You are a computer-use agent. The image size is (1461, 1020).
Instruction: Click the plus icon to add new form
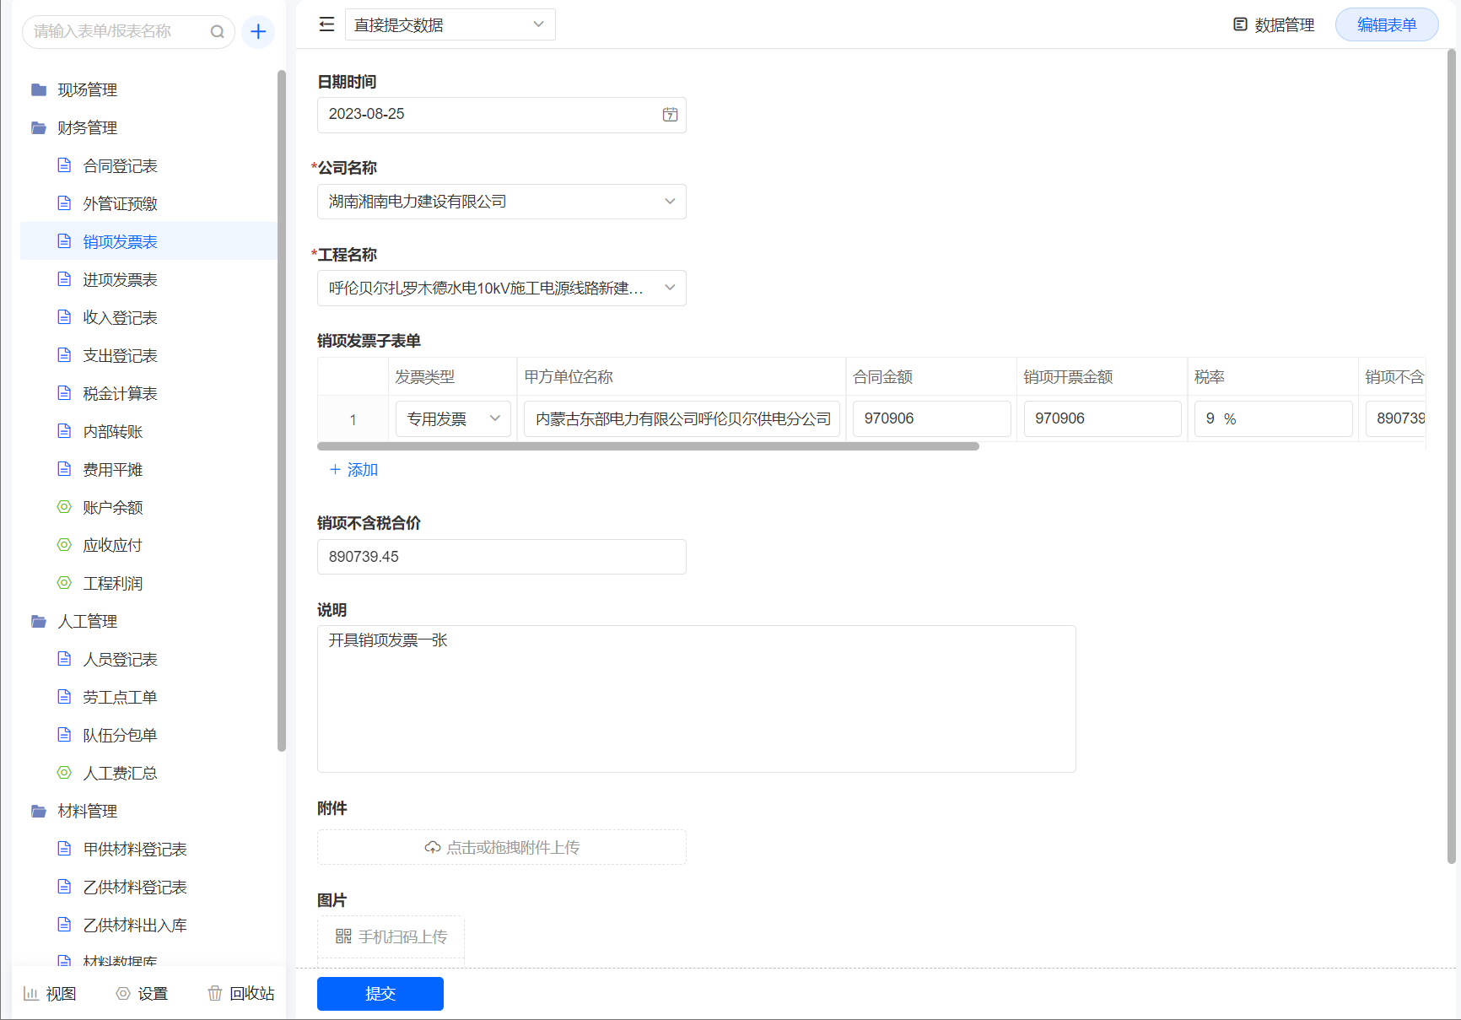[258, 32]
